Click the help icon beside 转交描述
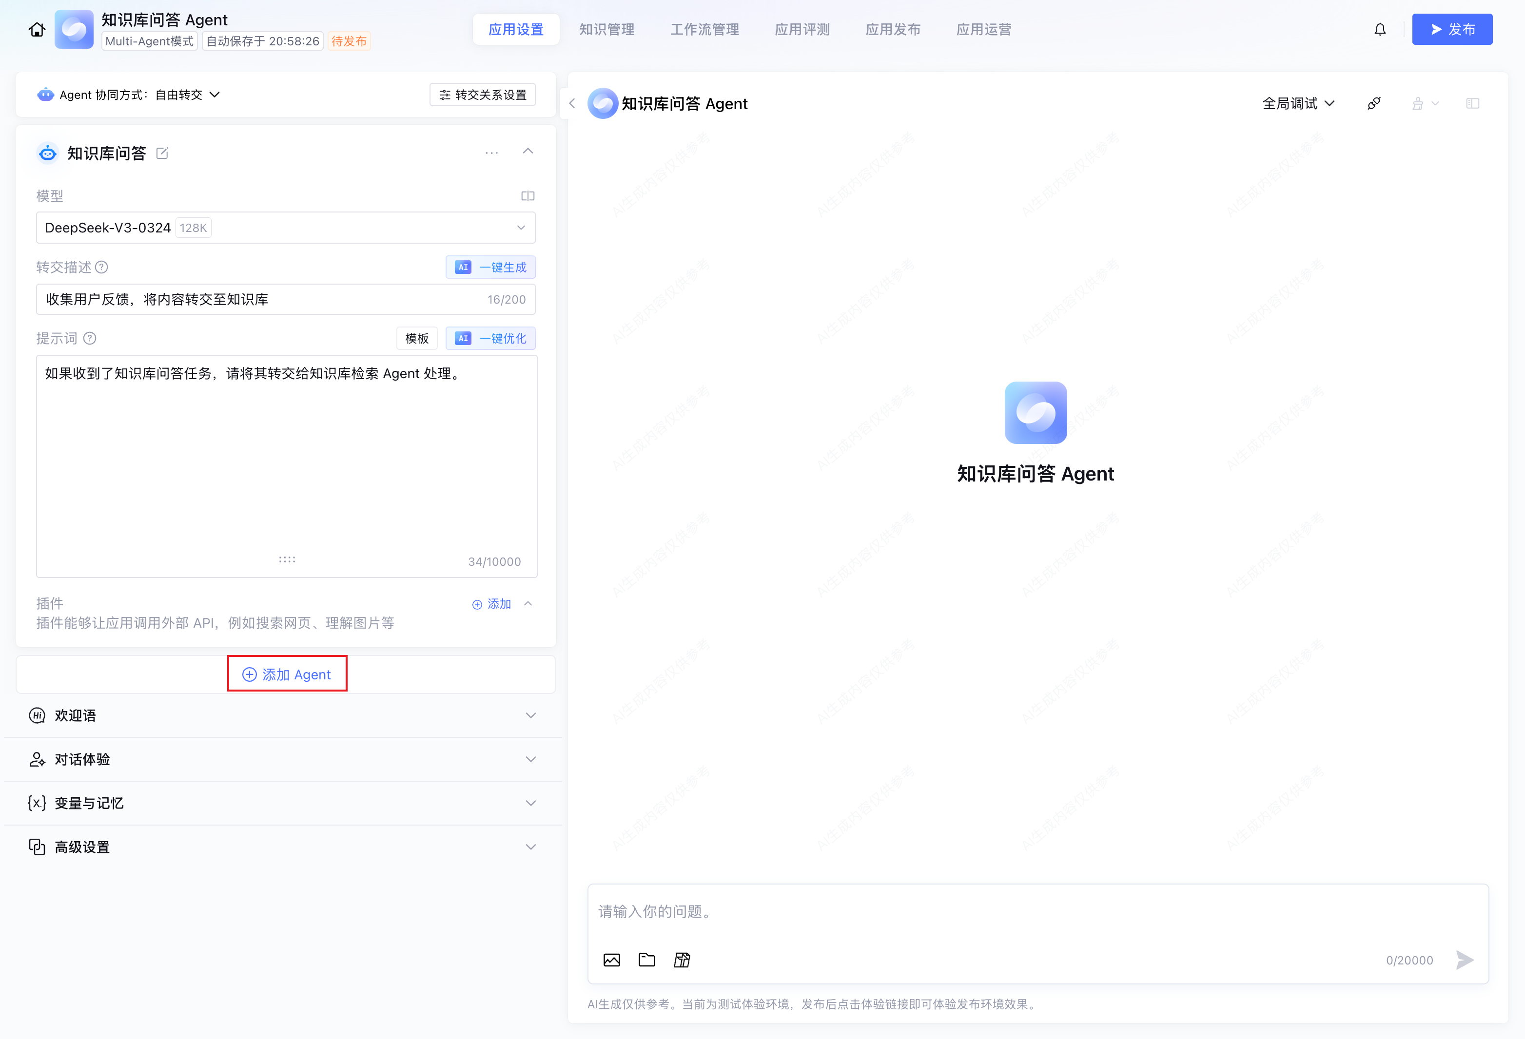 click(x=102, y=267)
